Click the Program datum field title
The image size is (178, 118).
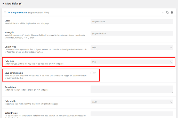pos(19,12)
